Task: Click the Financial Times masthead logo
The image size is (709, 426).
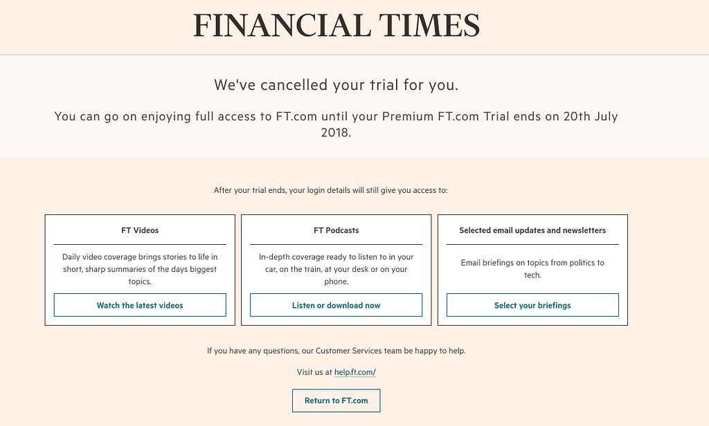Action: tap(336, 26)
